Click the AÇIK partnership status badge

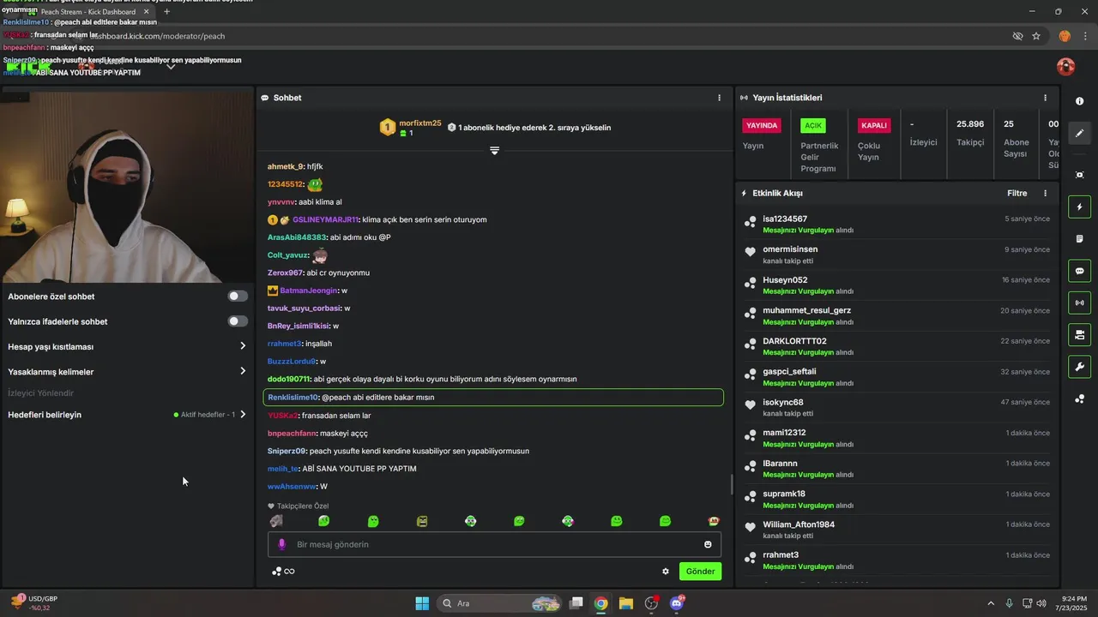click(813, 125)
